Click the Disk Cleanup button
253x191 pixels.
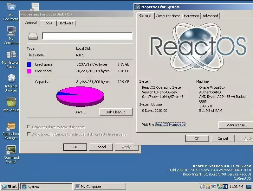(115, 112)
